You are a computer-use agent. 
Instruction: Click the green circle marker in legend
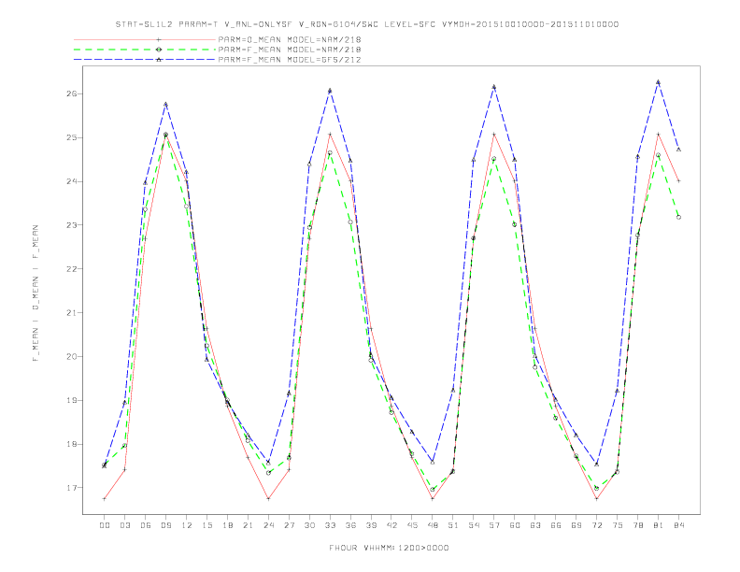point(159,50)
